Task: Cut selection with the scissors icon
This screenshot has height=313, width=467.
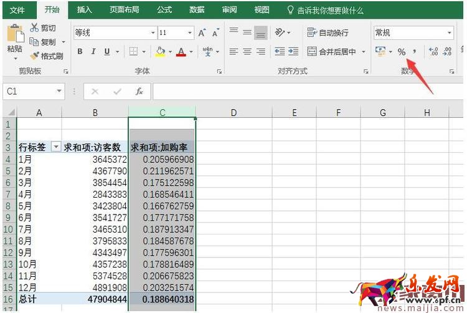Action: [x=34, y=27]
